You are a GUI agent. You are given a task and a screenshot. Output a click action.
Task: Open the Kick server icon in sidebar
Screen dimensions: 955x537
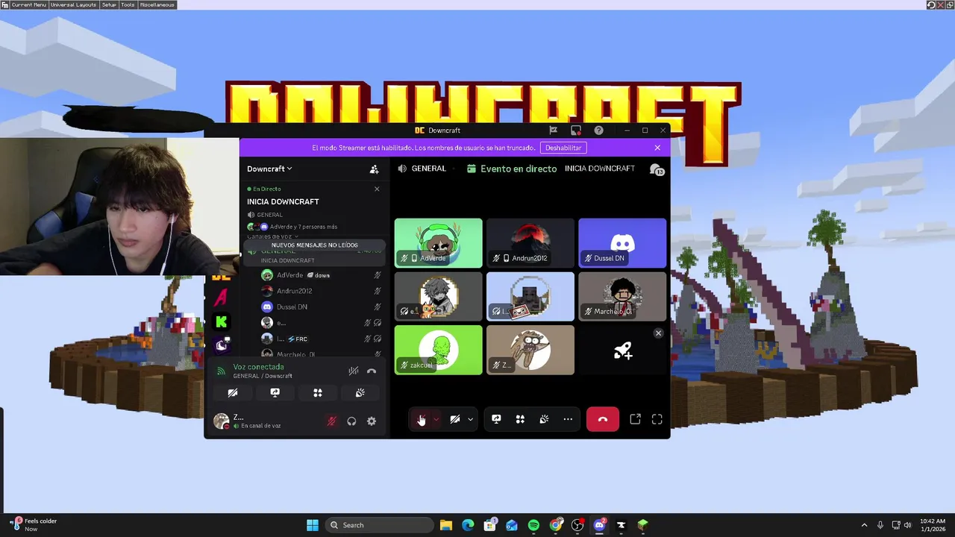point(222,321)
